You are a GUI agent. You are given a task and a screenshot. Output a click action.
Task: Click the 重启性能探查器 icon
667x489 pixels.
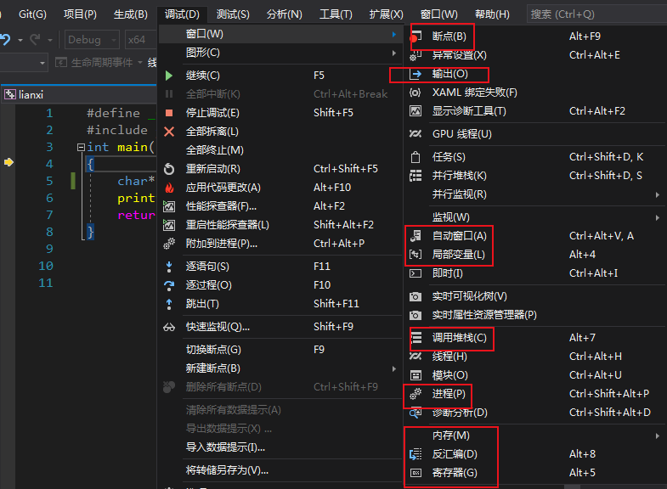point(169,225)
